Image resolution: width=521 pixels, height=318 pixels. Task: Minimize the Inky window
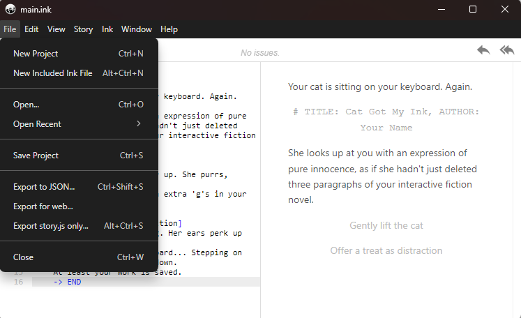(441, 9)
